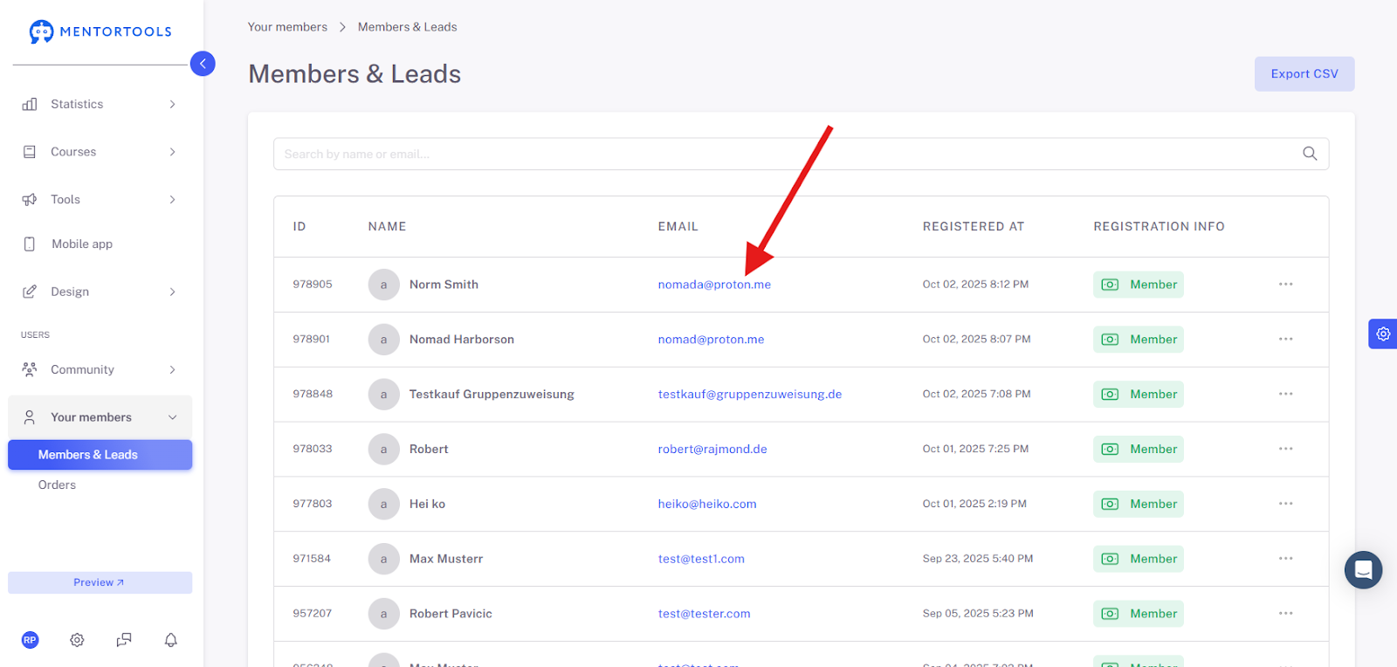Open actions menu for Robert row 978033
Screen dimensions: 1397x667
[x=1286, y=449]
